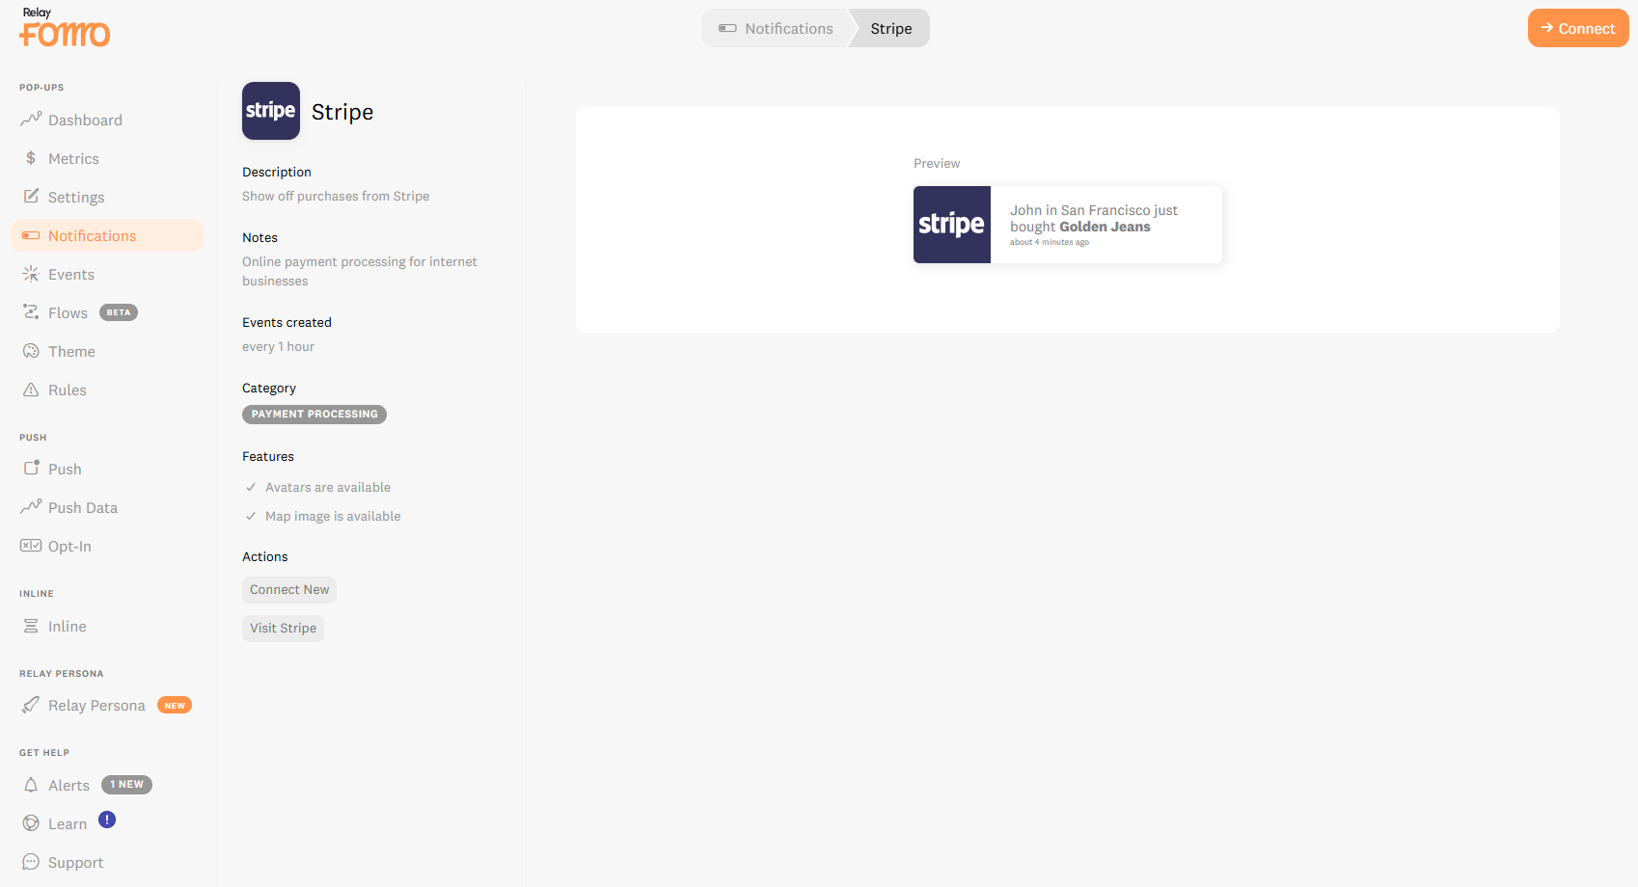1638x887 pixels.
Task: Click the Inline stack icon
Action: tap(31, 626)
